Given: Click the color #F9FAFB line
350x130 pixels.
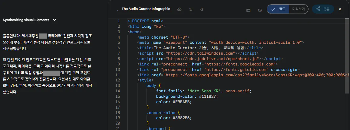Looking at the screenshot, I should point(174,102).
